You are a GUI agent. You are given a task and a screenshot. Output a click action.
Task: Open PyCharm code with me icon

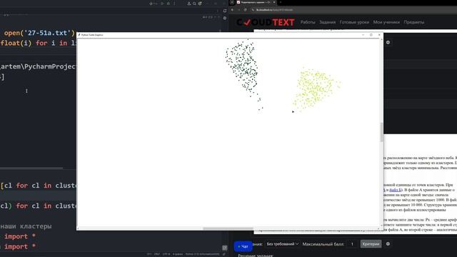[x=189, y=4]
